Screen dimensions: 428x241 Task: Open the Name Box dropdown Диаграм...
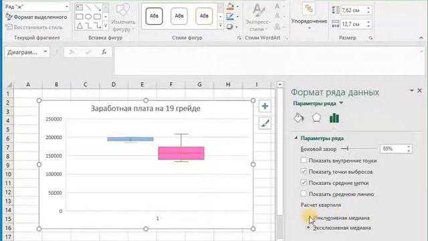pyautogui.click(x=45, y=52)
